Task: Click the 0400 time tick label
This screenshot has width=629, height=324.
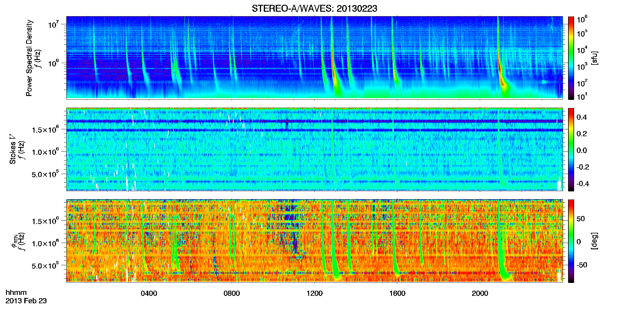Action: [149, 293]
